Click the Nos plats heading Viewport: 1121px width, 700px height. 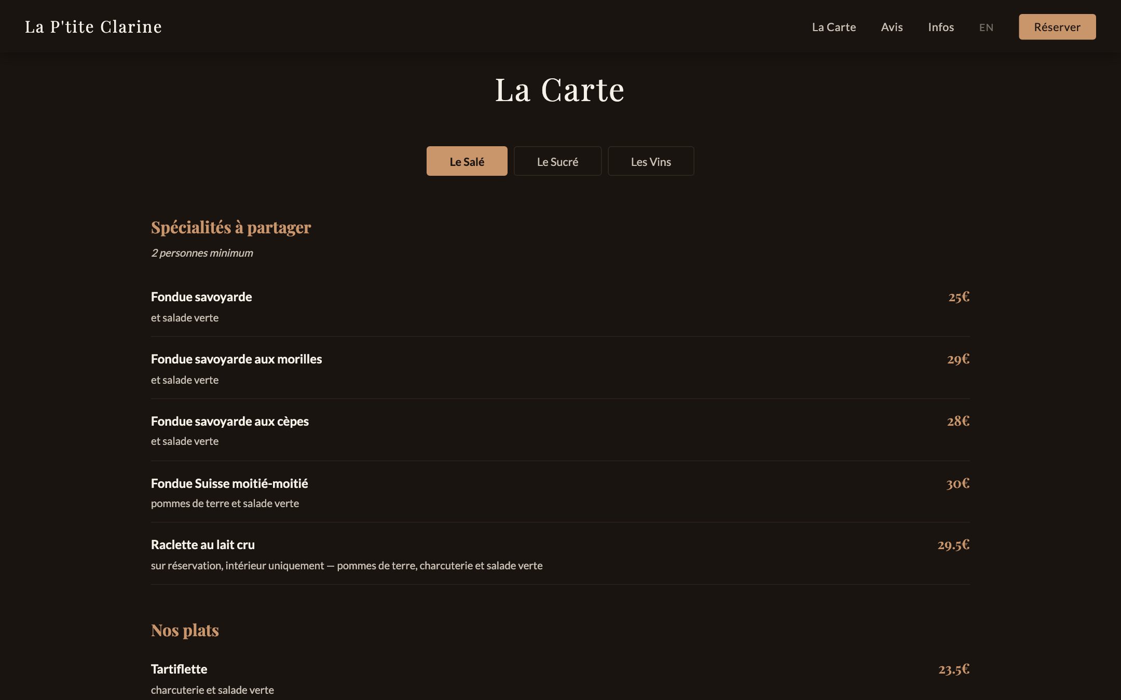pos(185,631)
